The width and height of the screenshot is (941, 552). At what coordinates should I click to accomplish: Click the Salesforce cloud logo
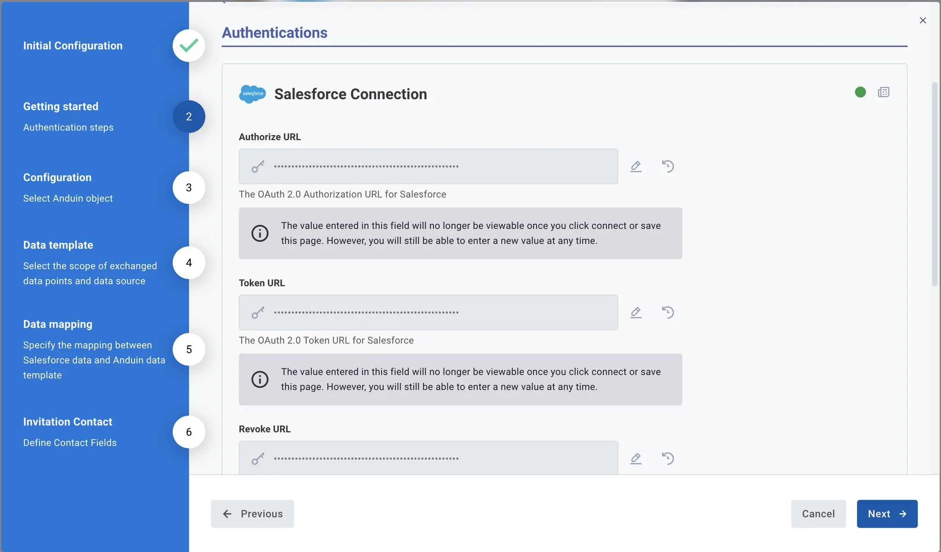pos(252,94)
